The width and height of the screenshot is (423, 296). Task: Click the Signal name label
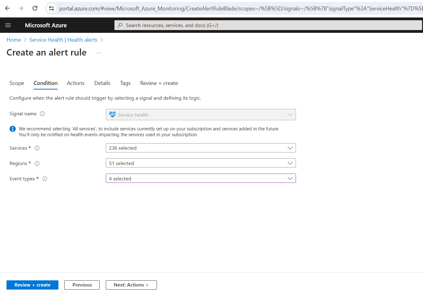click(23, 114)
